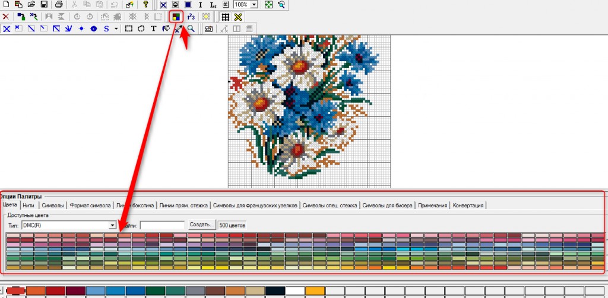Toggle the bold I text view icon

(x=201, y=5)
